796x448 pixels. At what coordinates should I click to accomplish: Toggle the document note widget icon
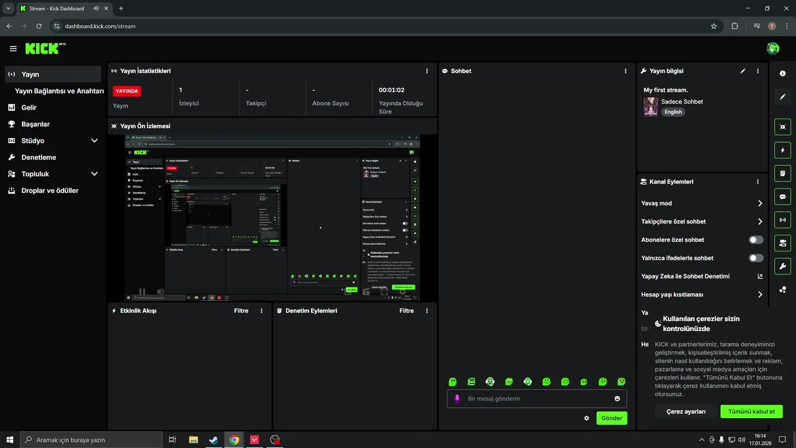782,173
